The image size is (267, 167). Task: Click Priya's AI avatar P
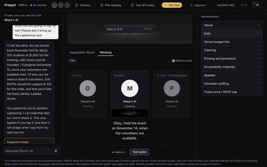[172, 88]
